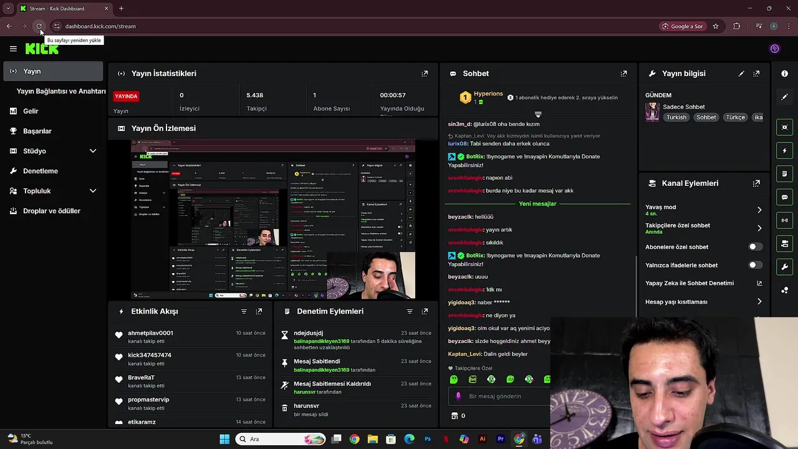
Task: Pop out the Denetim Eylemleri panel
Action: tap(425, 311)
